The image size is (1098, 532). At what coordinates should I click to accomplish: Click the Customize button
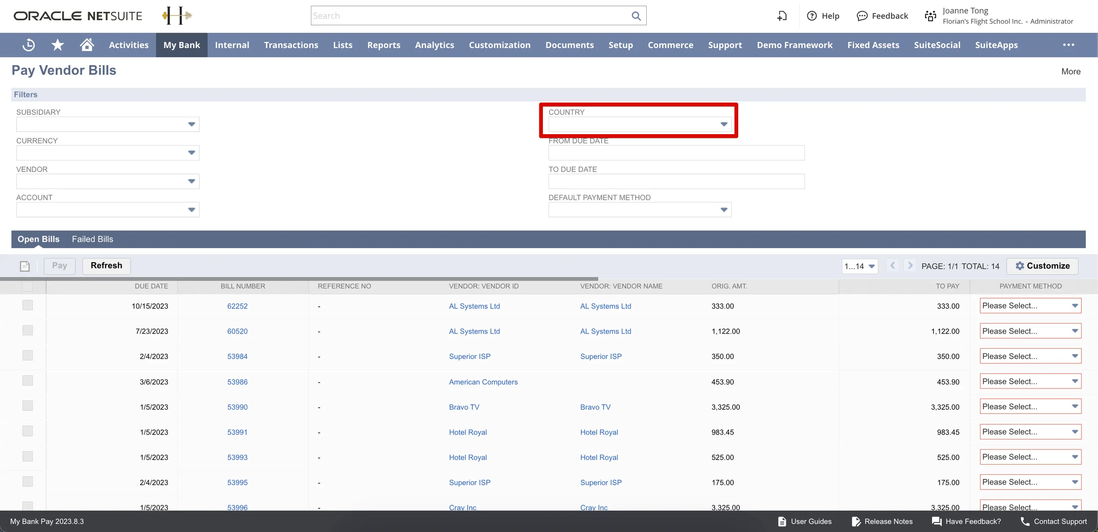pos(1043,266)
